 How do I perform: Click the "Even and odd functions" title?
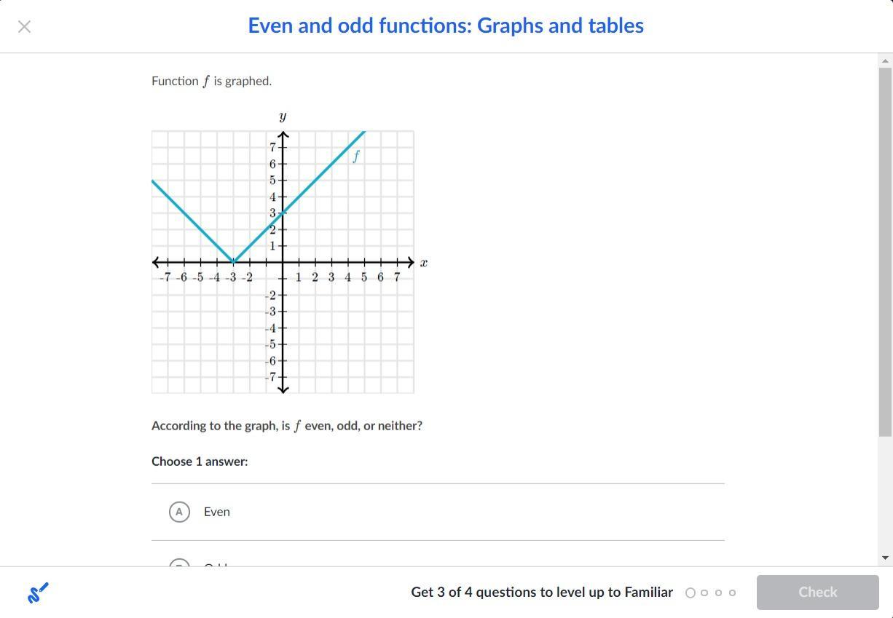click(x=446, y=25)
